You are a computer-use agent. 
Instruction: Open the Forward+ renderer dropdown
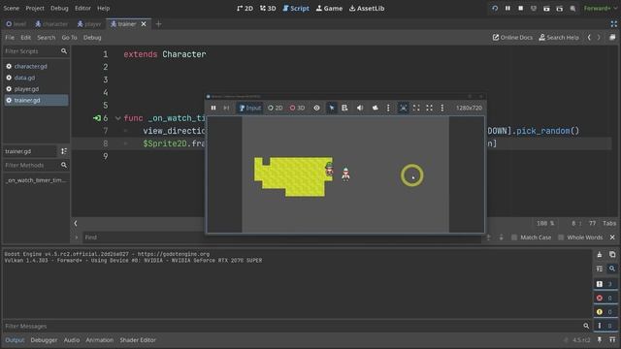[600, 9]
